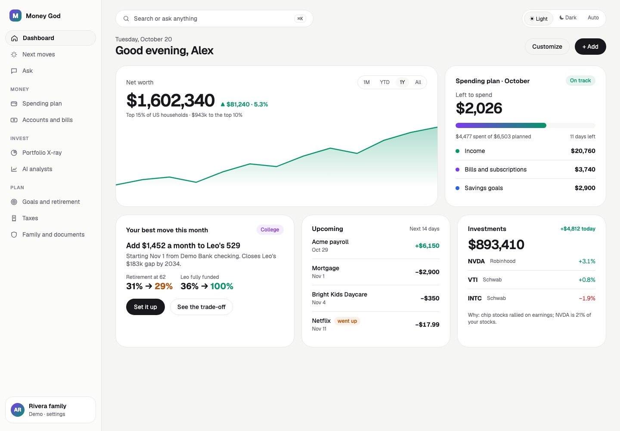Show net worth for 1M range

[x=366, y=82]
